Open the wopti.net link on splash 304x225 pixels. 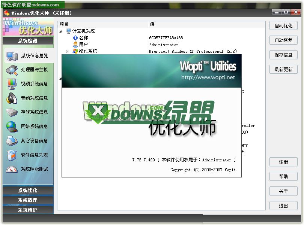pos(208,77)
